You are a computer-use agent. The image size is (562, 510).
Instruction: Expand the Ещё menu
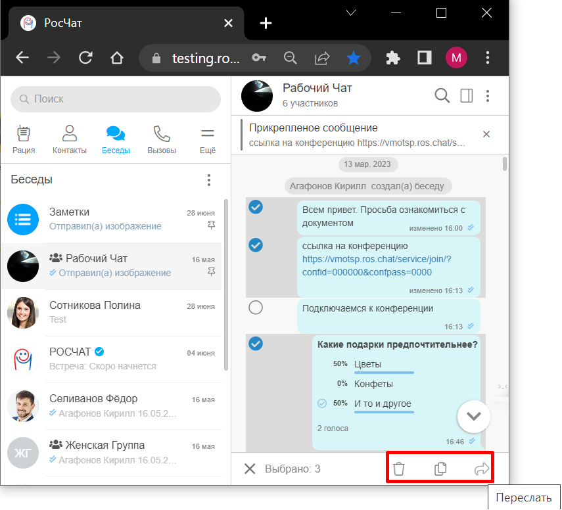coord(208,140)
